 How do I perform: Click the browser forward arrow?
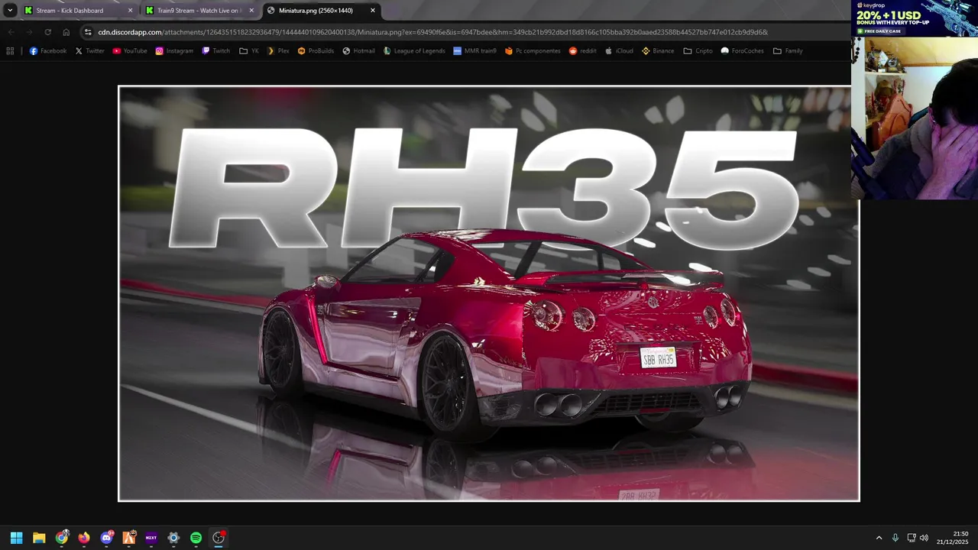point(29,32)
